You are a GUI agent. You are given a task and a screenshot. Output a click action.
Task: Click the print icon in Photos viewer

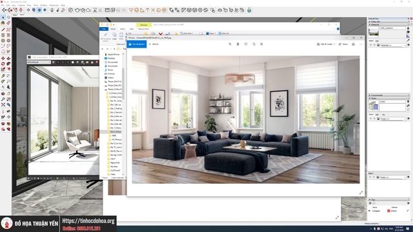[353, 44]
